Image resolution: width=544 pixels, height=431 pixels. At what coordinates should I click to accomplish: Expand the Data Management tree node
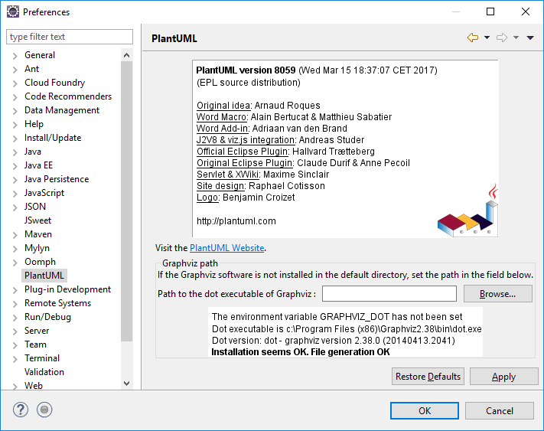[x=15, y=111]
